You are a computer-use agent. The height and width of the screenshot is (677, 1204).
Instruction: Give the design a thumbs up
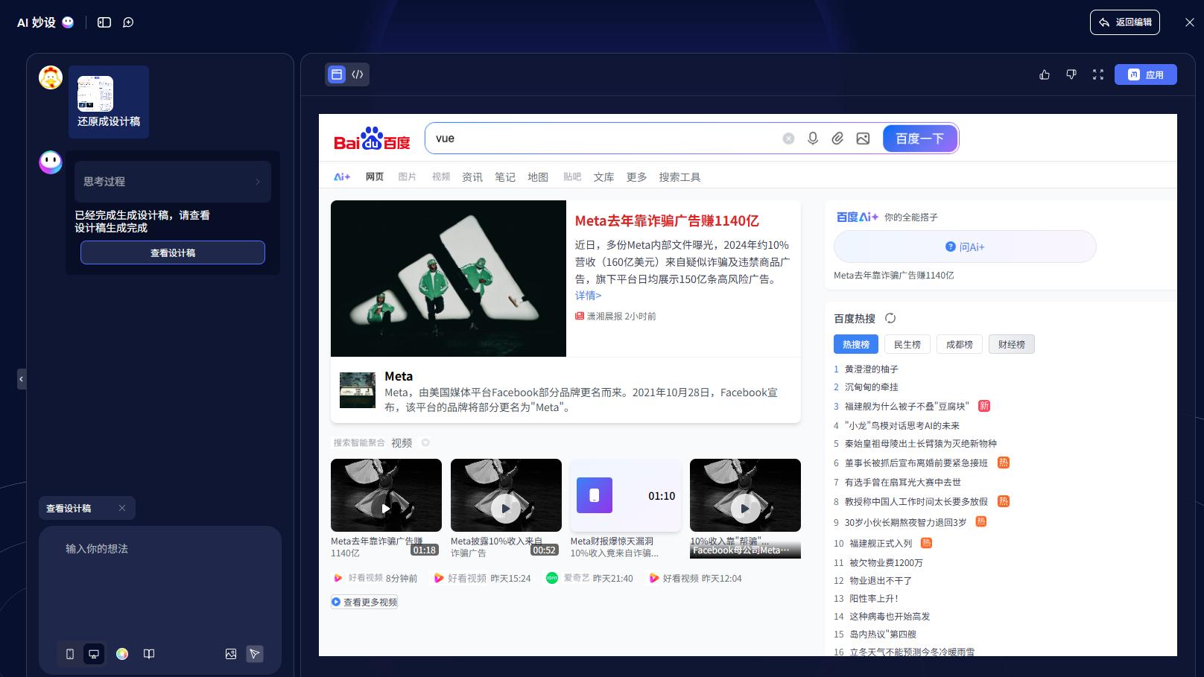coord(1044,74)
